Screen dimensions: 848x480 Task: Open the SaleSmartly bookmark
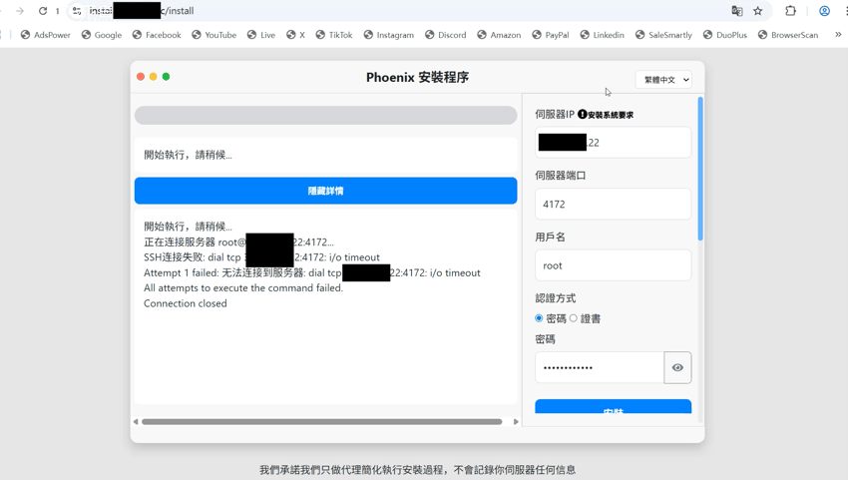[x=663, y=35]
